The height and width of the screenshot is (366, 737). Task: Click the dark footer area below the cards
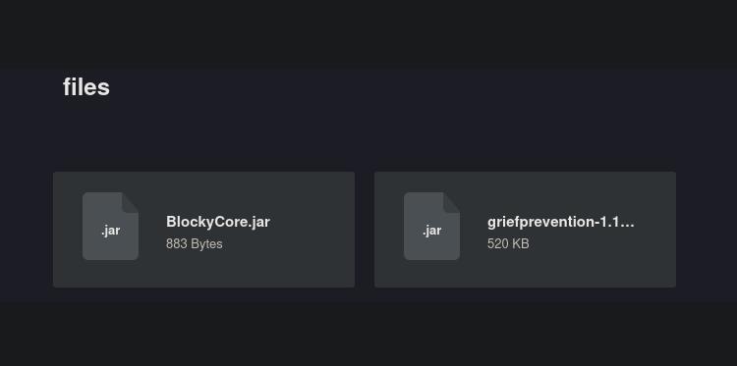(x=368, y=334)
